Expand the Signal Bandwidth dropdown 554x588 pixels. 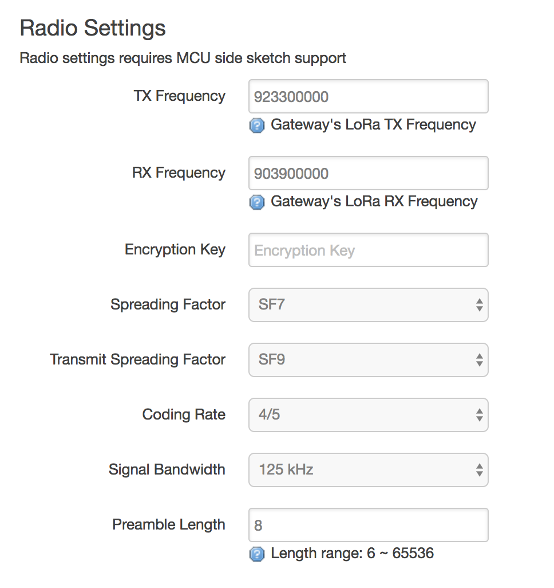[368, 470]
